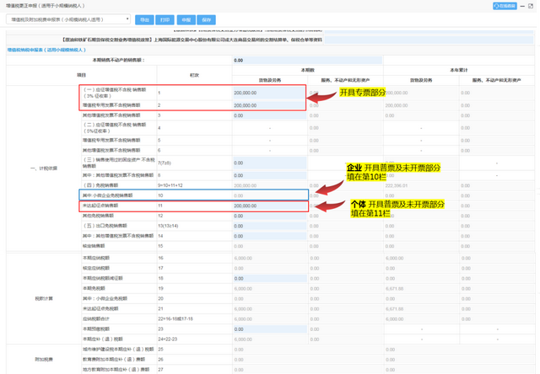This screenshot has height=374, width=540.
Task: Open the 增值税纳税申报表（适用小规模纳税人）link
Action: click(46, 50)
